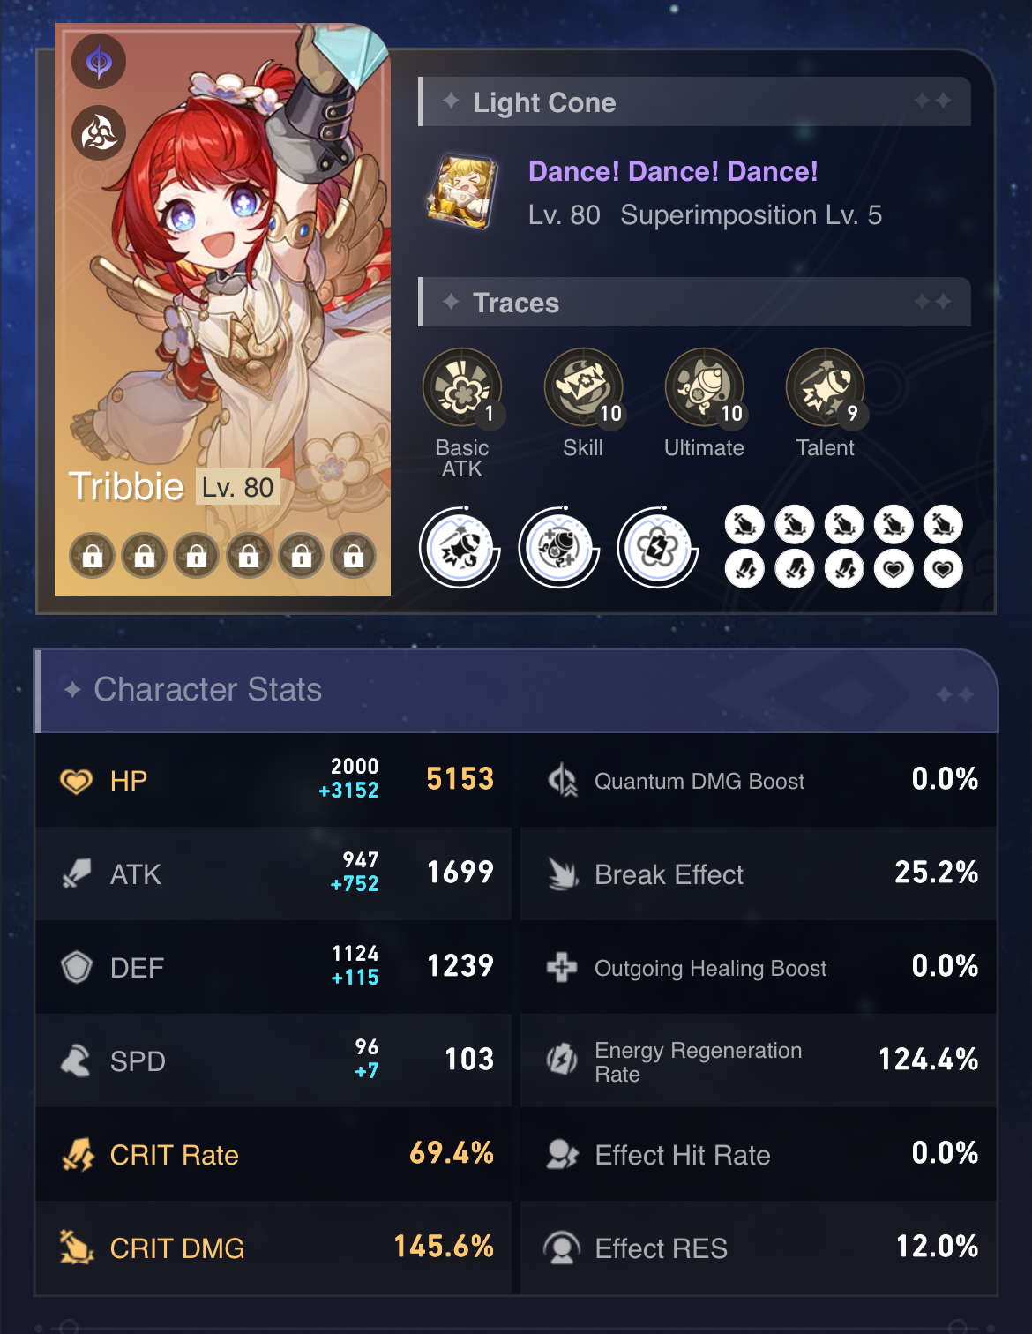
Task: Click the first locked Eidolon icon
Action: pos(93,556)
